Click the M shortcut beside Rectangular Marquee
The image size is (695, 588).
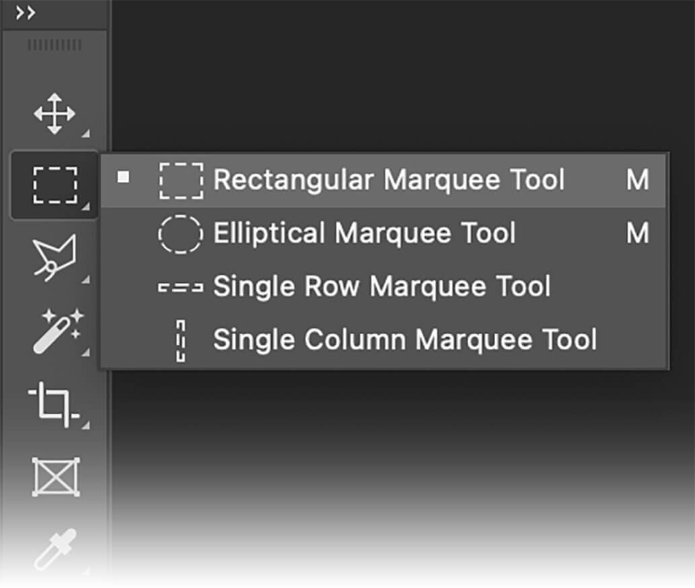pos(637,180)
